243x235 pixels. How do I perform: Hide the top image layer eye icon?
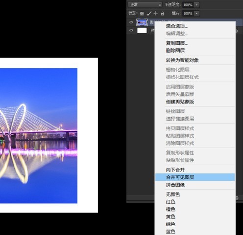[x=131, y=22]
